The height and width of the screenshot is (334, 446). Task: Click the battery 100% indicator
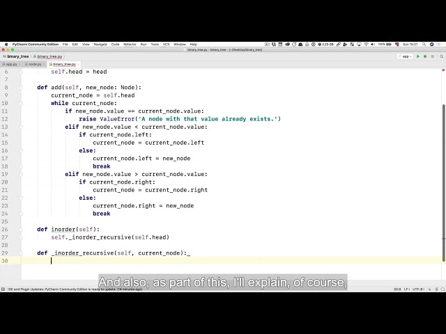pos(385,45)
